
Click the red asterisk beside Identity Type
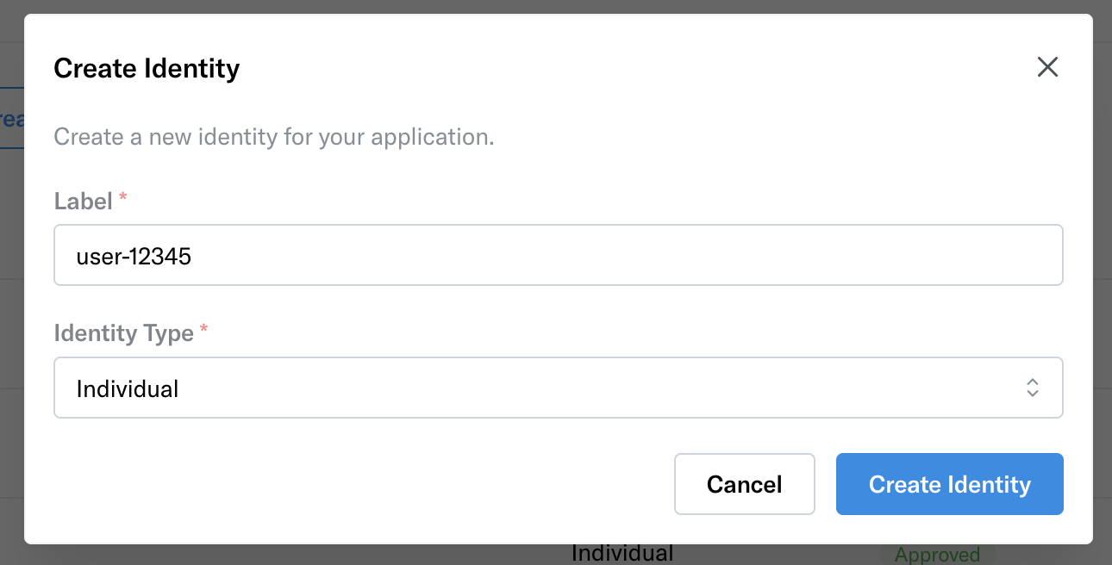pos(203,330)
